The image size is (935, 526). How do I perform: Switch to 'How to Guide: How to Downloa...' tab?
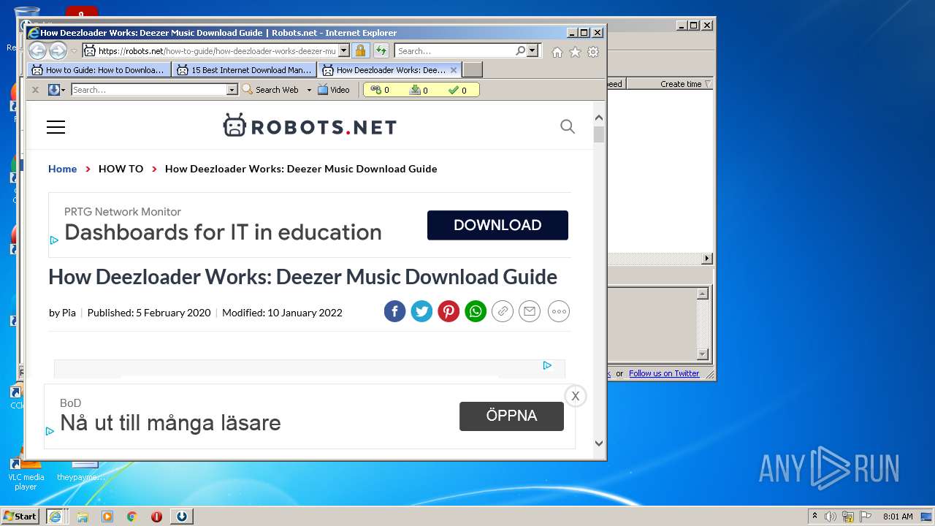tap(99, 70)
